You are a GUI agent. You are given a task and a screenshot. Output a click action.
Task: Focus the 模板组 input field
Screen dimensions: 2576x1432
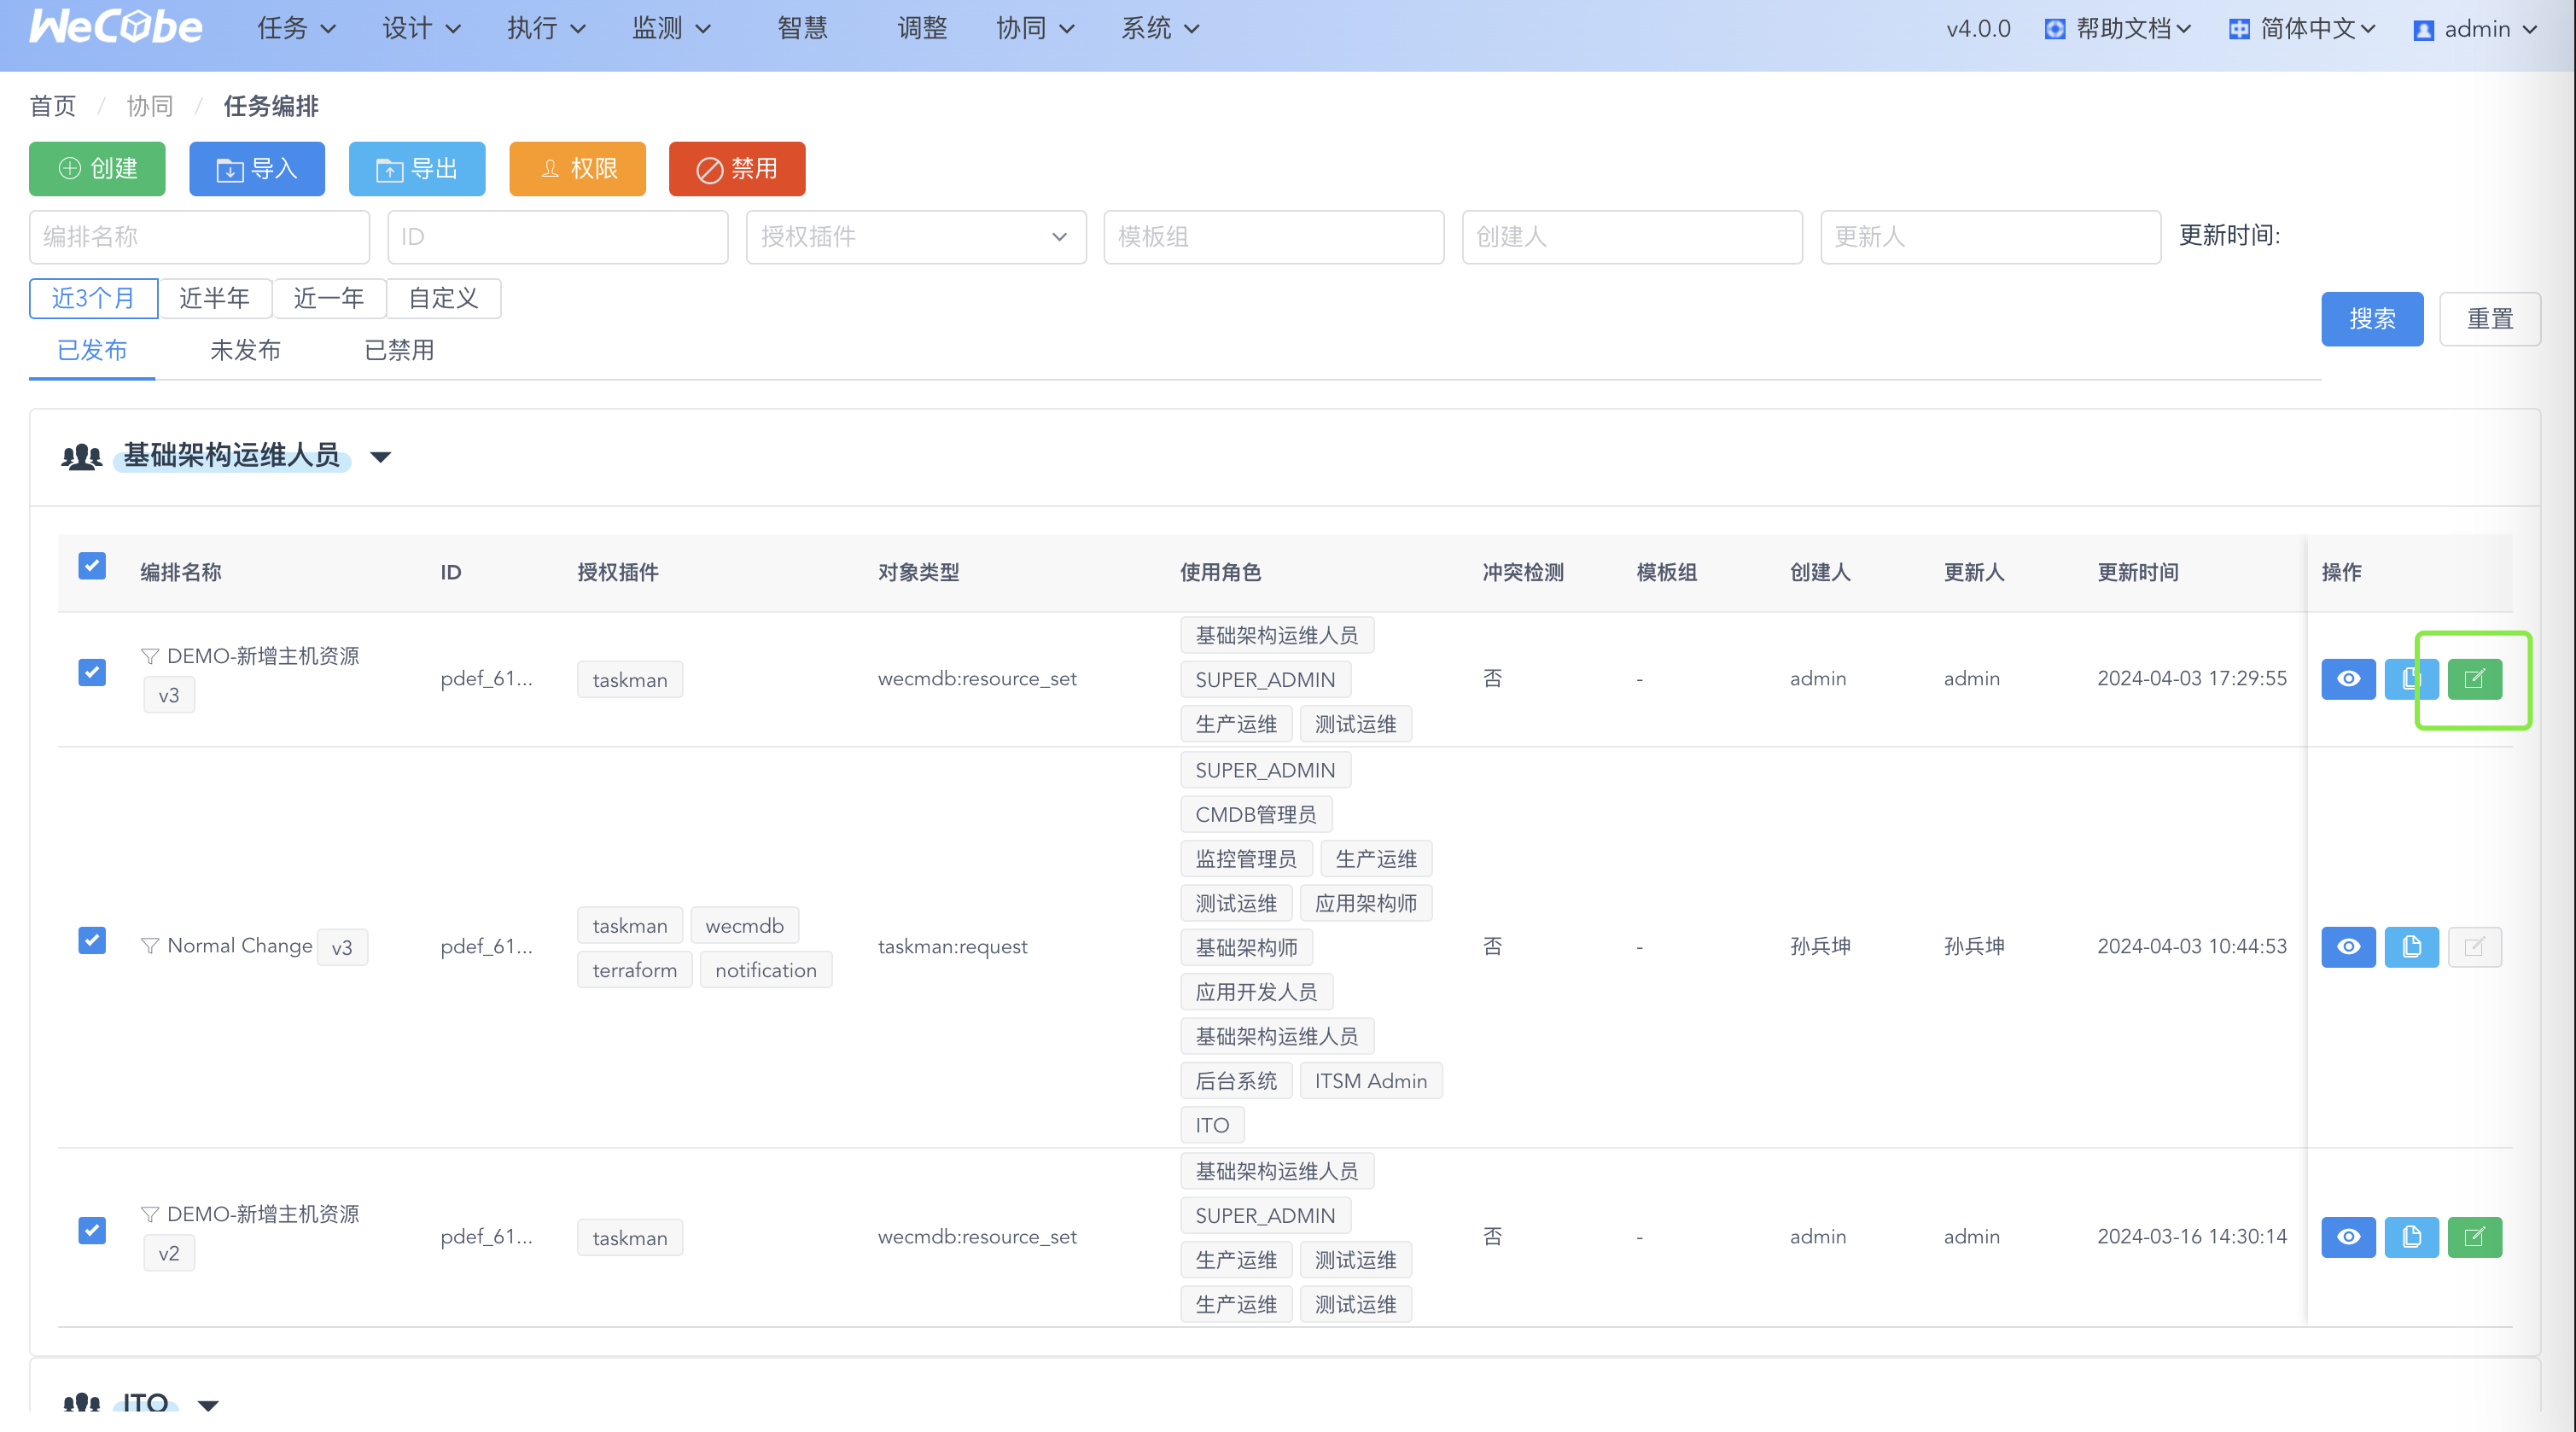[x=1274, y=237]
